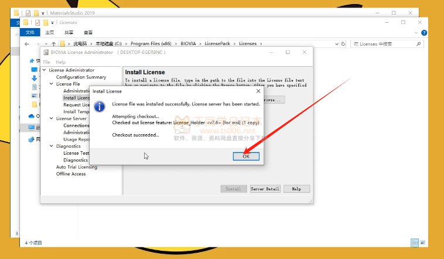Open the Downloads arrow icon in sidebar
444x259 pixels.
point(34,78)
